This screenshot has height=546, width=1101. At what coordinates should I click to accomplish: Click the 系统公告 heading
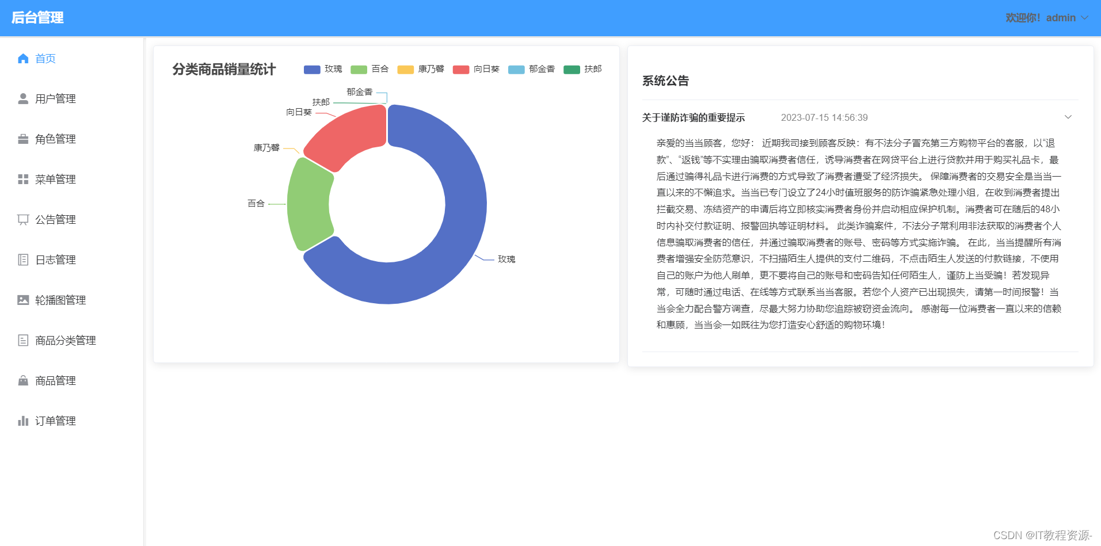(666, 81)
